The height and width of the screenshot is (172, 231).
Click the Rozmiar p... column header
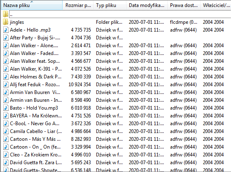78,5
